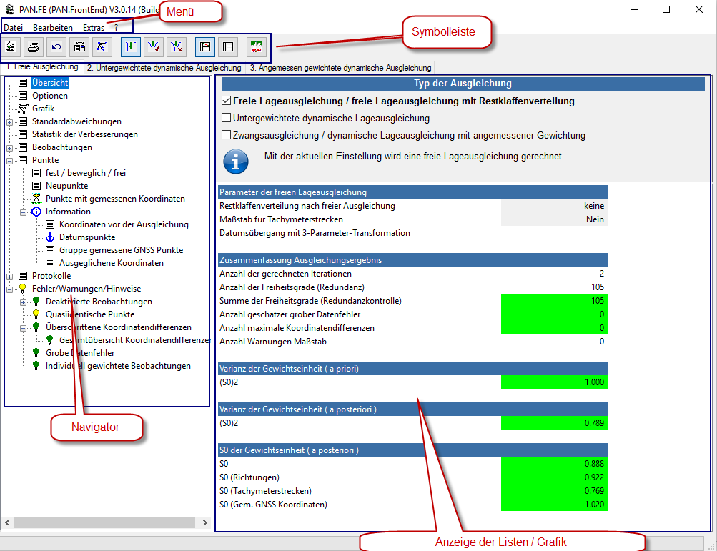Click the undo arrow toolbar icon
Screen dimensions: 717x551
56,47
